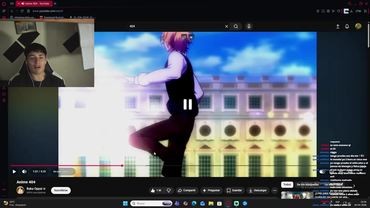Click the Compartir button
The image size is (370, 208).
pyautogui.click(x=187, y=190)
